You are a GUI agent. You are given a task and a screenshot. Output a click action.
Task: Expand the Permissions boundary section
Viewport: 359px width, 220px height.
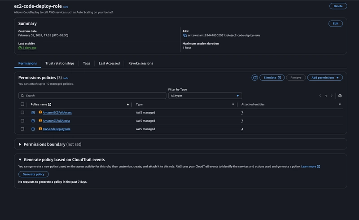(20, 145)
